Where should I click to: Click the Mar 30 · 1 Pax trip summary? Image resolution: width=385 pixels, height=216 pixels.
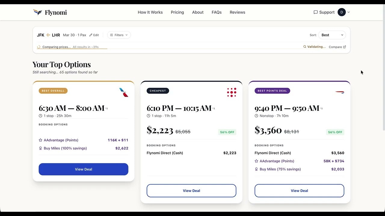click(75, 35)
